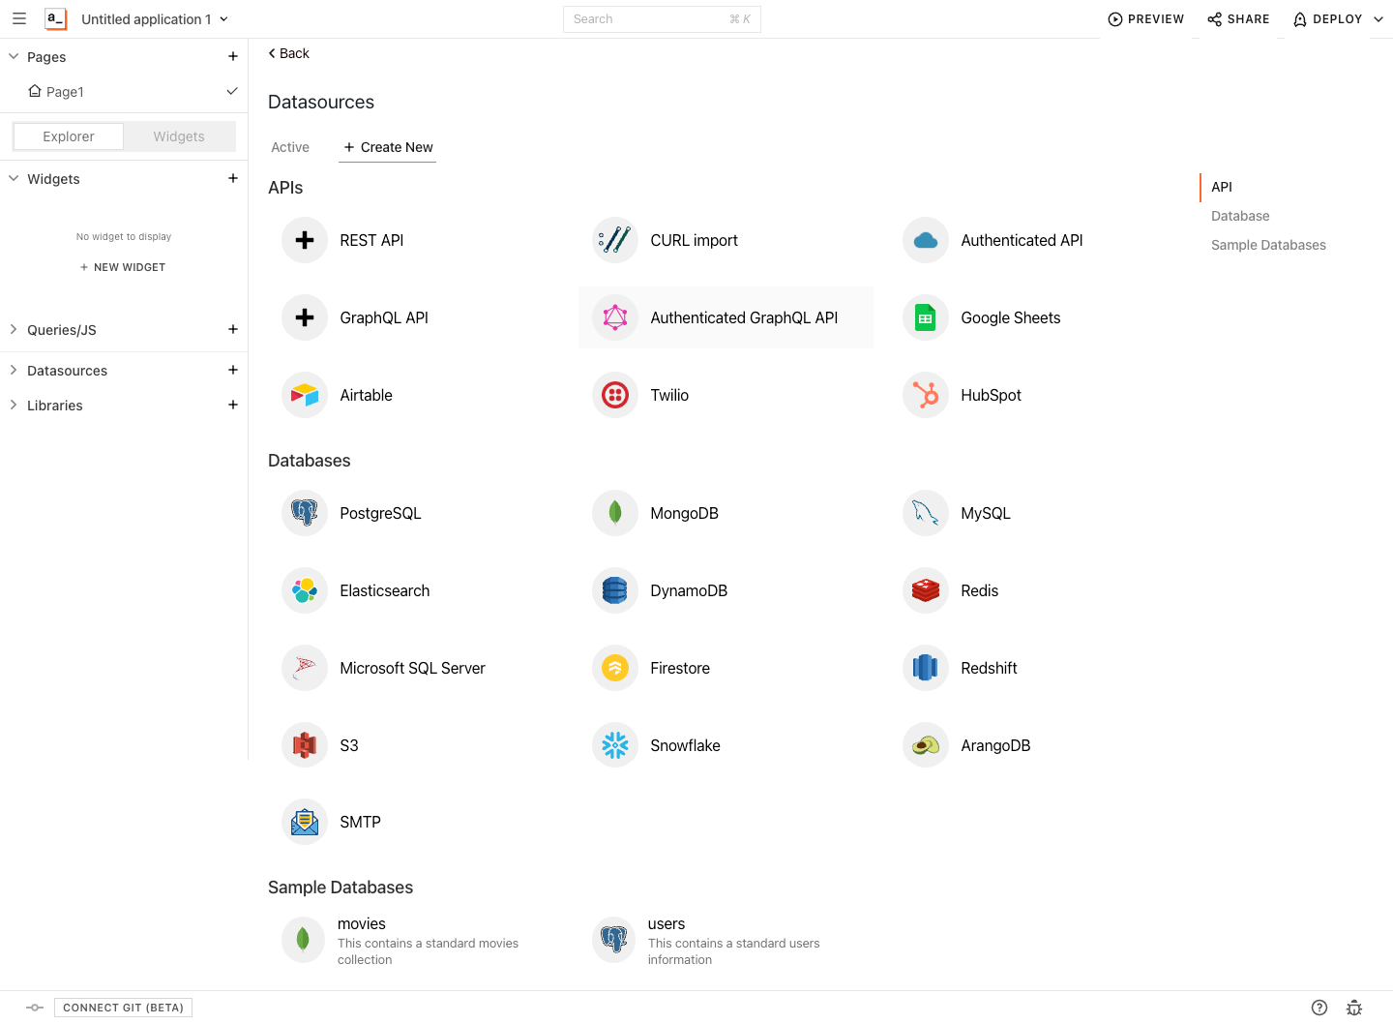This screenshot has height=1024, width=1393.
Task: Click the Appsmith logo icon
Action: [x=56, y=18]
